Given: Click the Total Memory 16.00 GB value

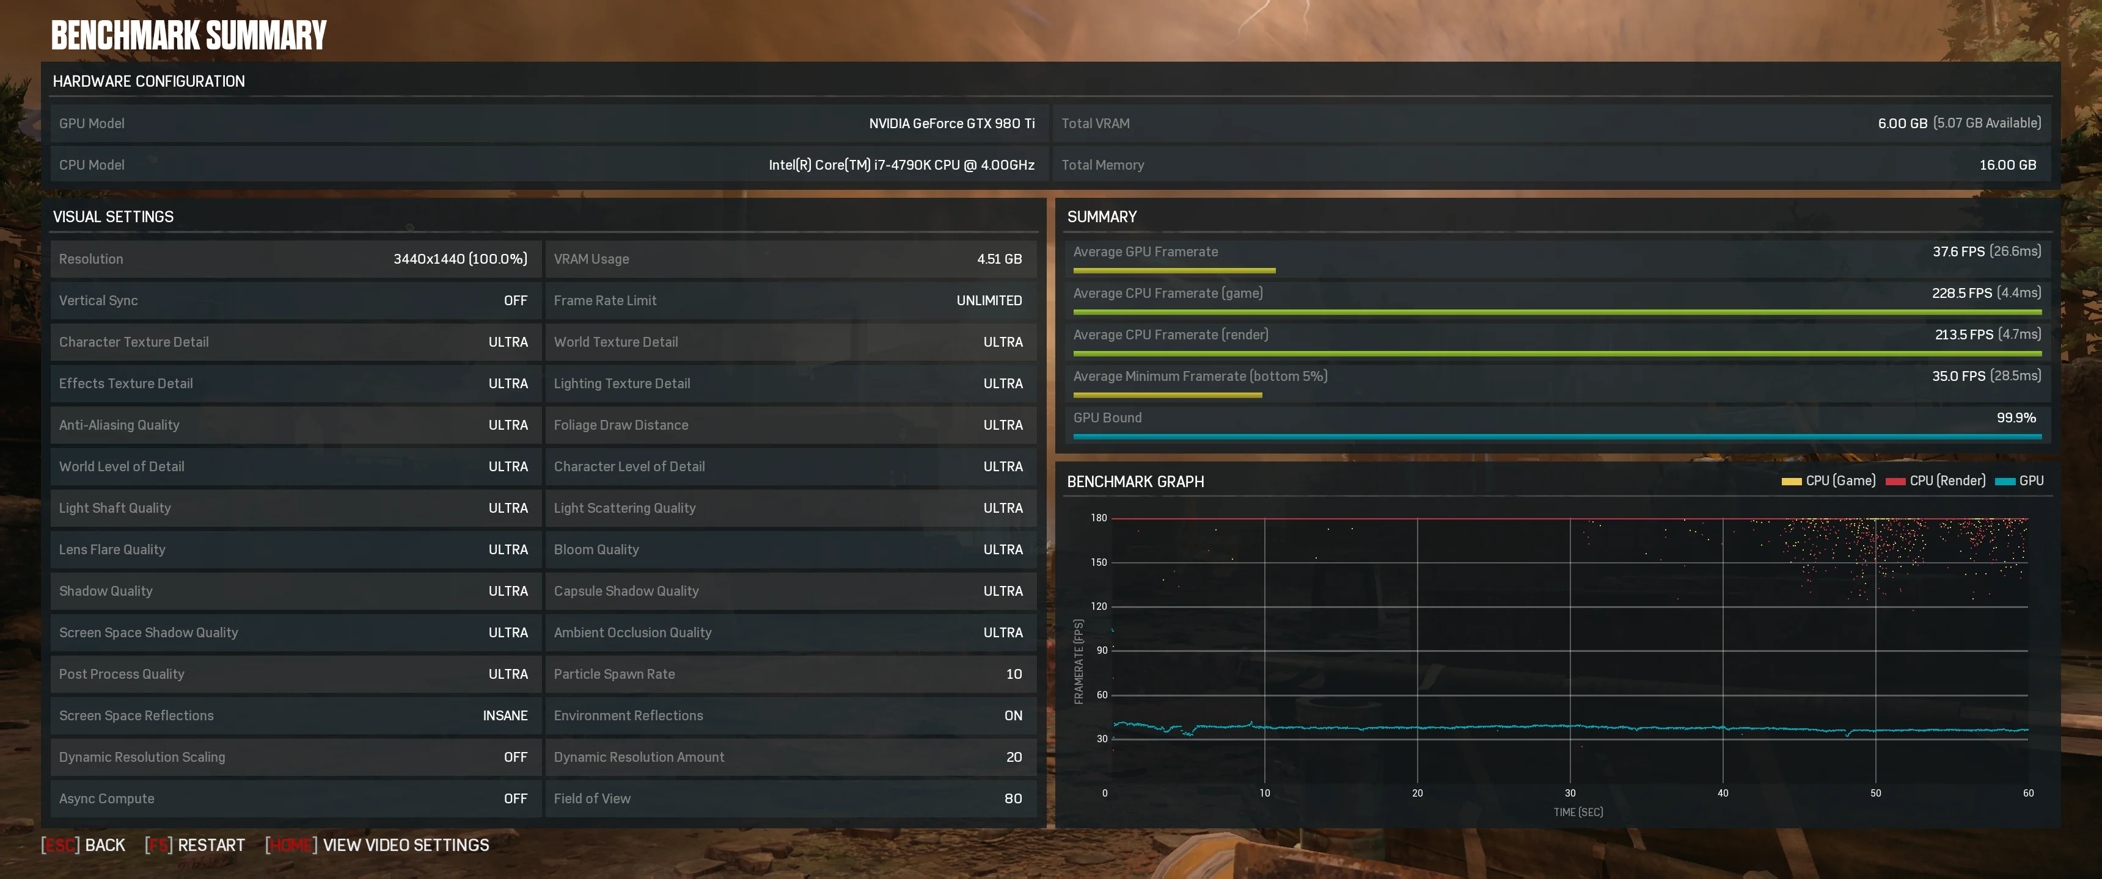Looking at the screenshot, I should pos(2007,165).
